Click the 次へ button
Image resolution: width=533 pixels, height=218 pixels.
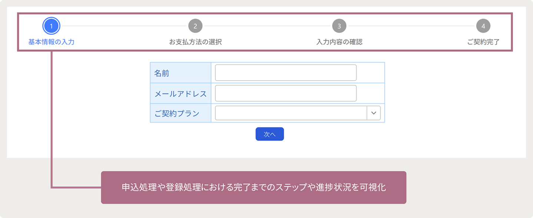(269, 134)
